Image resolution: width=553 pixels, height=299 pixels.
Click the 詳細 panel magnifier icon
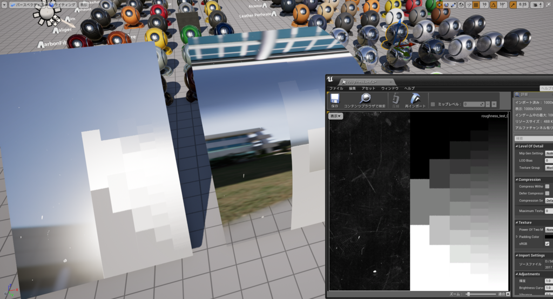click(517, 94)
